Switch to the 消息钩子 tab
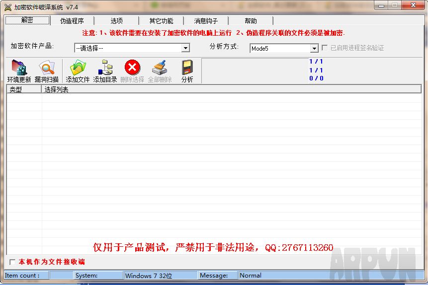The image size is (428, 285). click(x=206, y=21)
